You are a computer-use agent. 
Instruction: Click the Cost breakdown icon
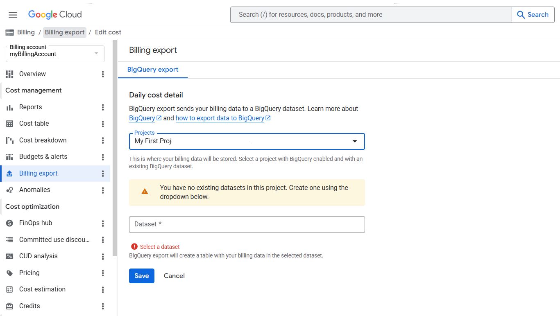point(9,140)
